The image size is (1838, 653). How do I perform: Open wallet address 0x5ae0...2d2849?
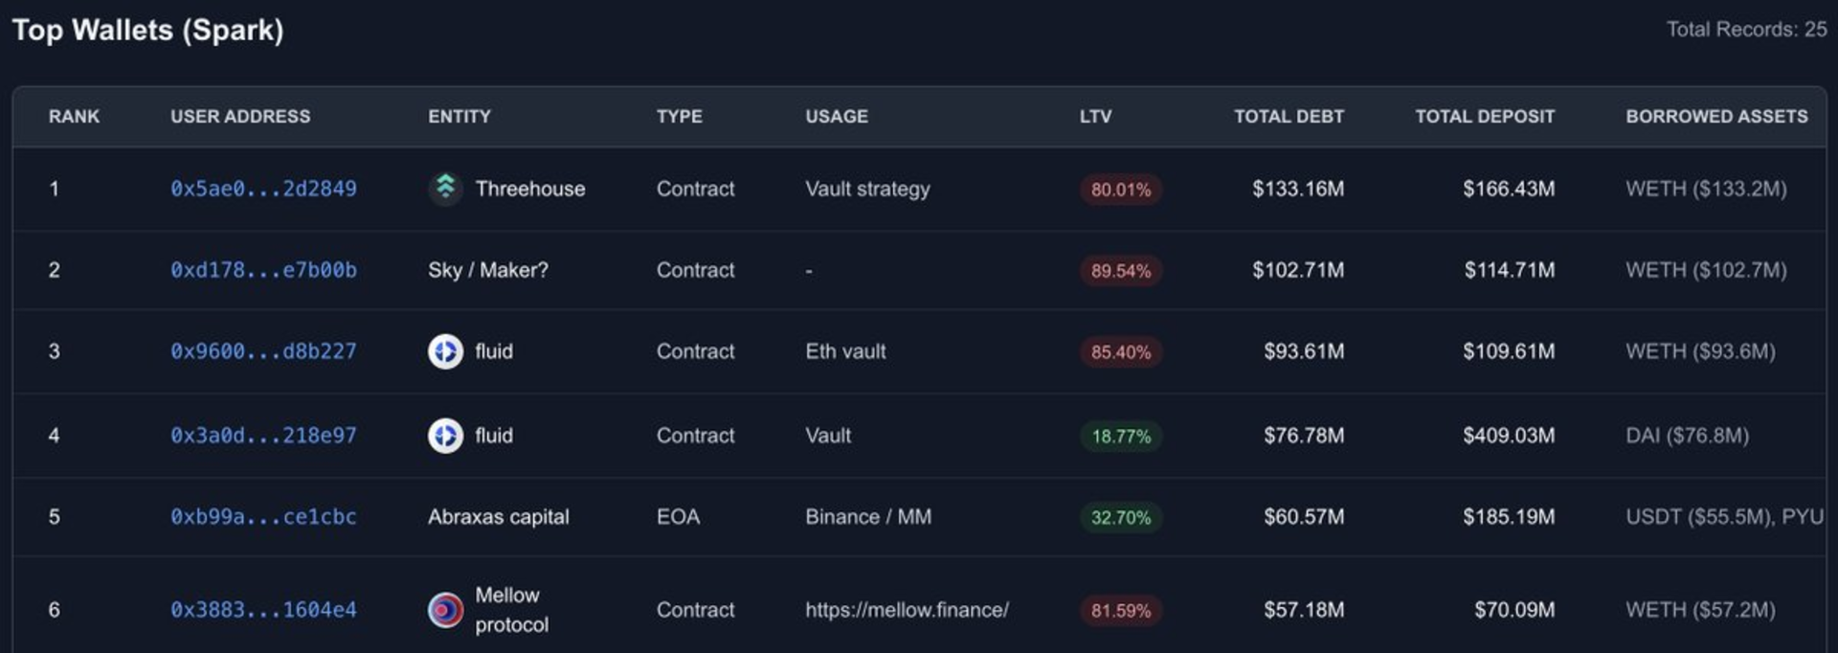click(262, 189)
